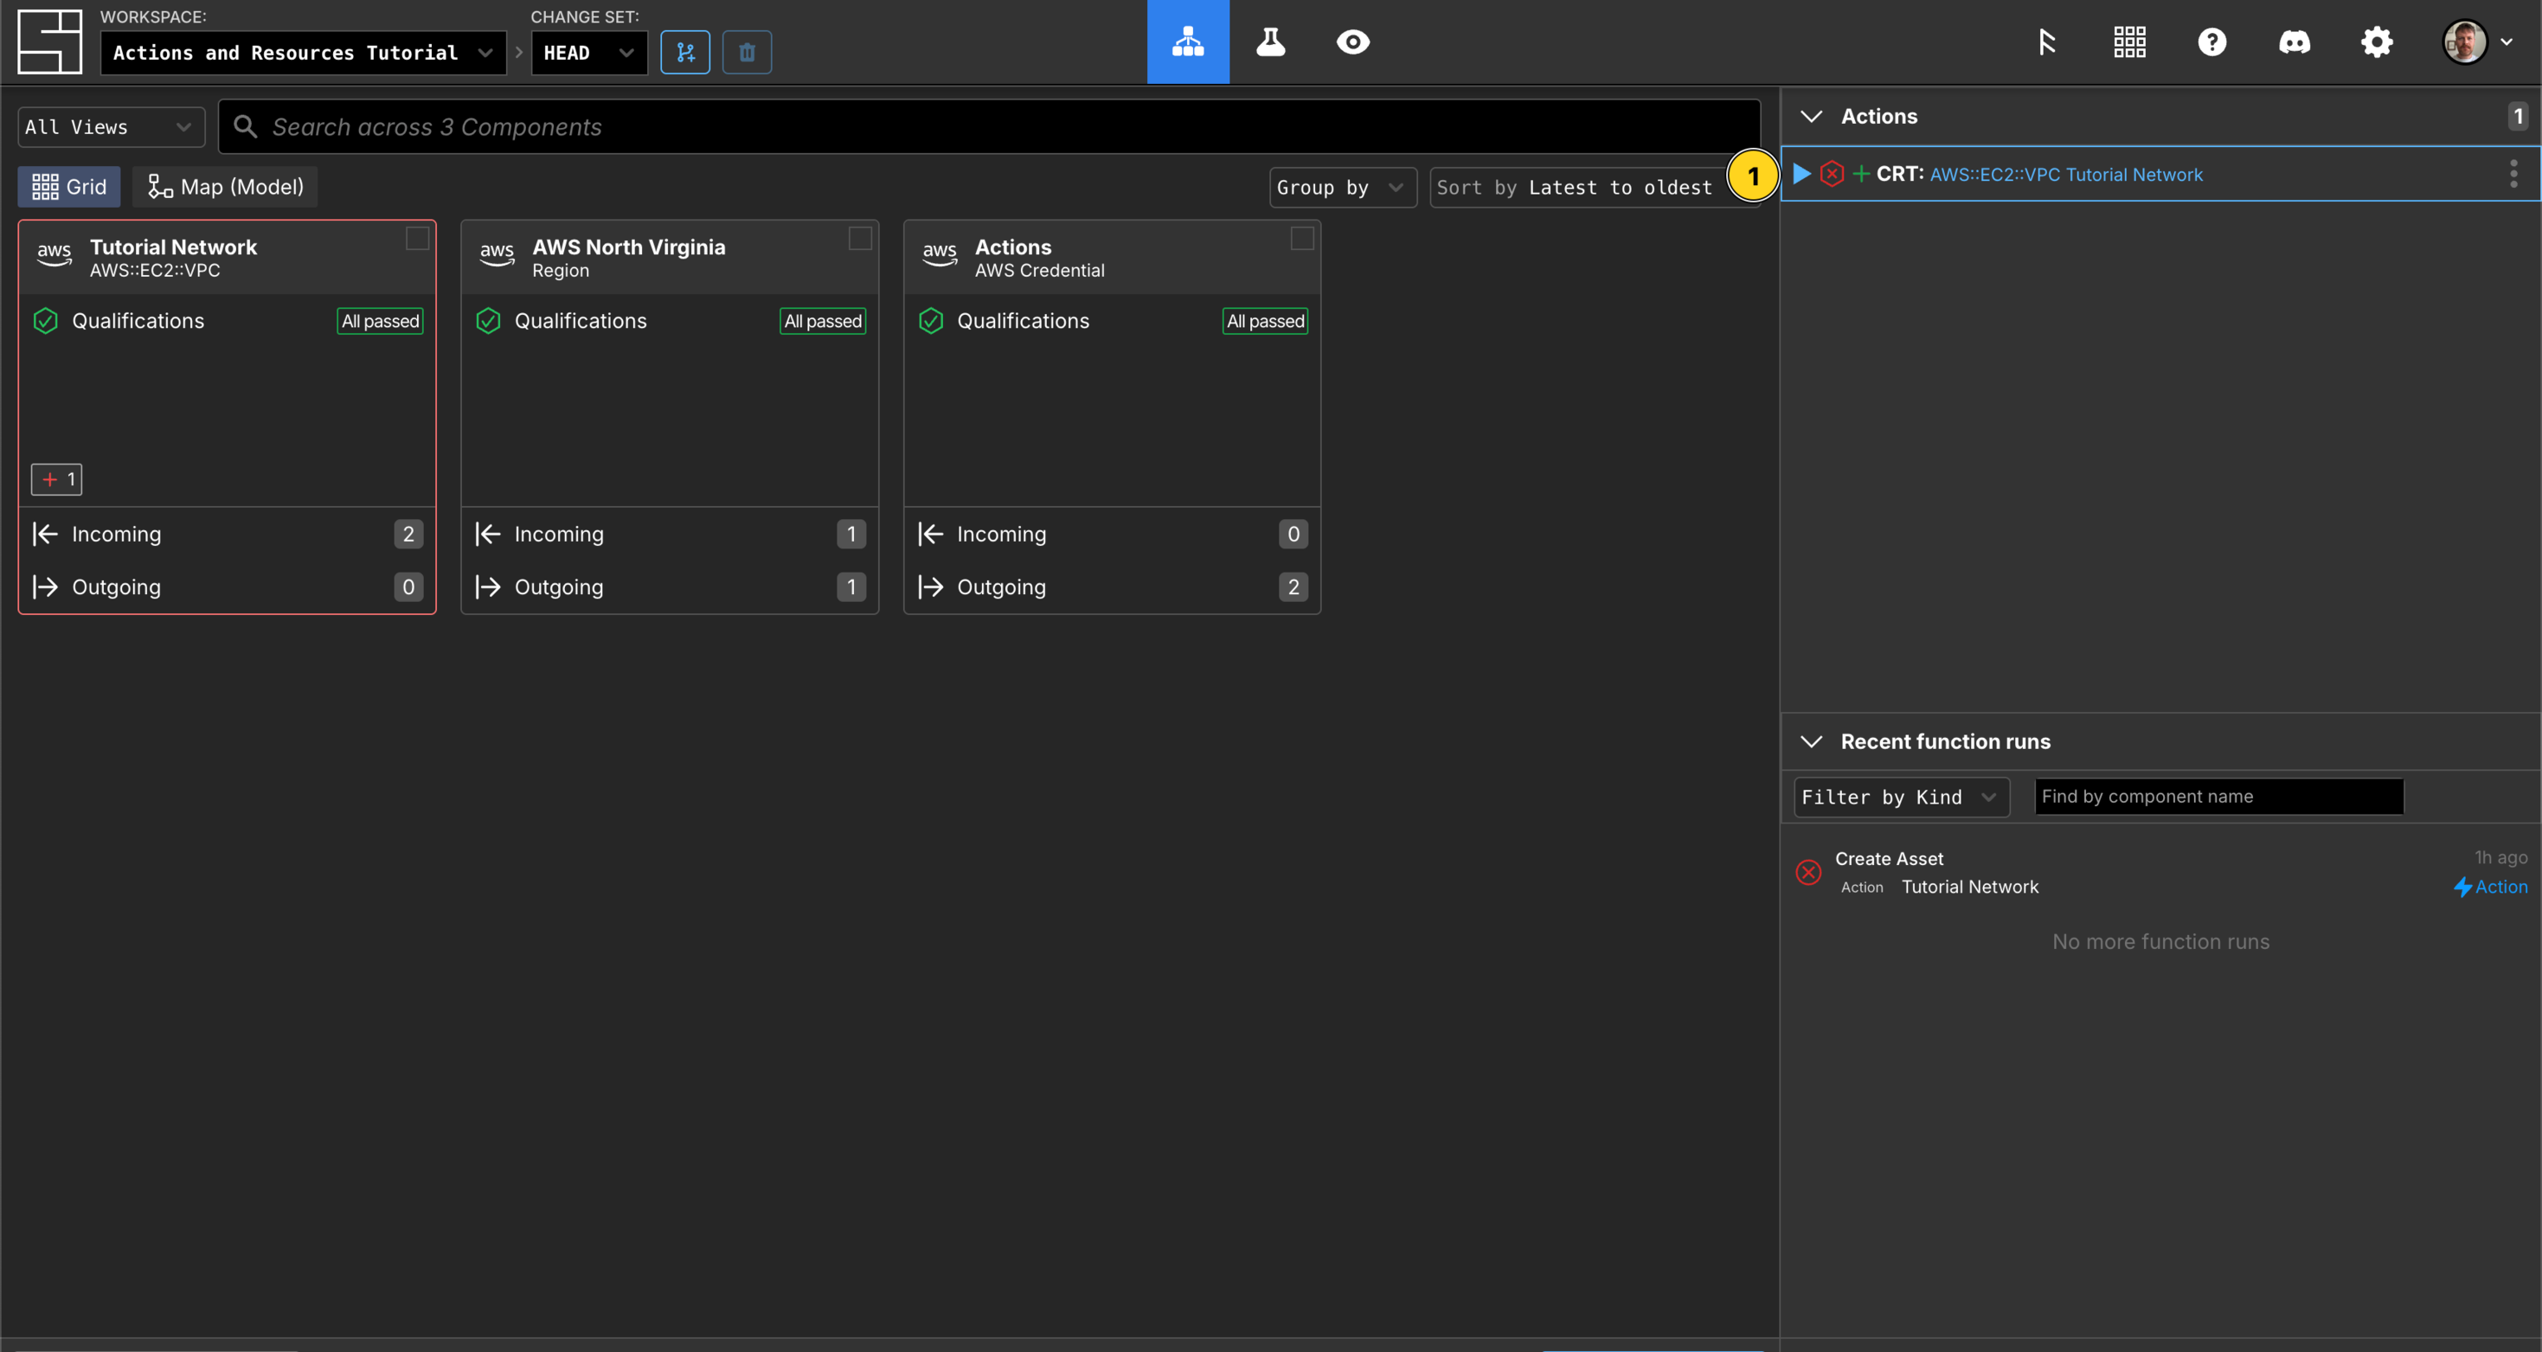Open the Tutorial Network card title
This screenshot has height=1352, width=2542.
click(174, 247)
